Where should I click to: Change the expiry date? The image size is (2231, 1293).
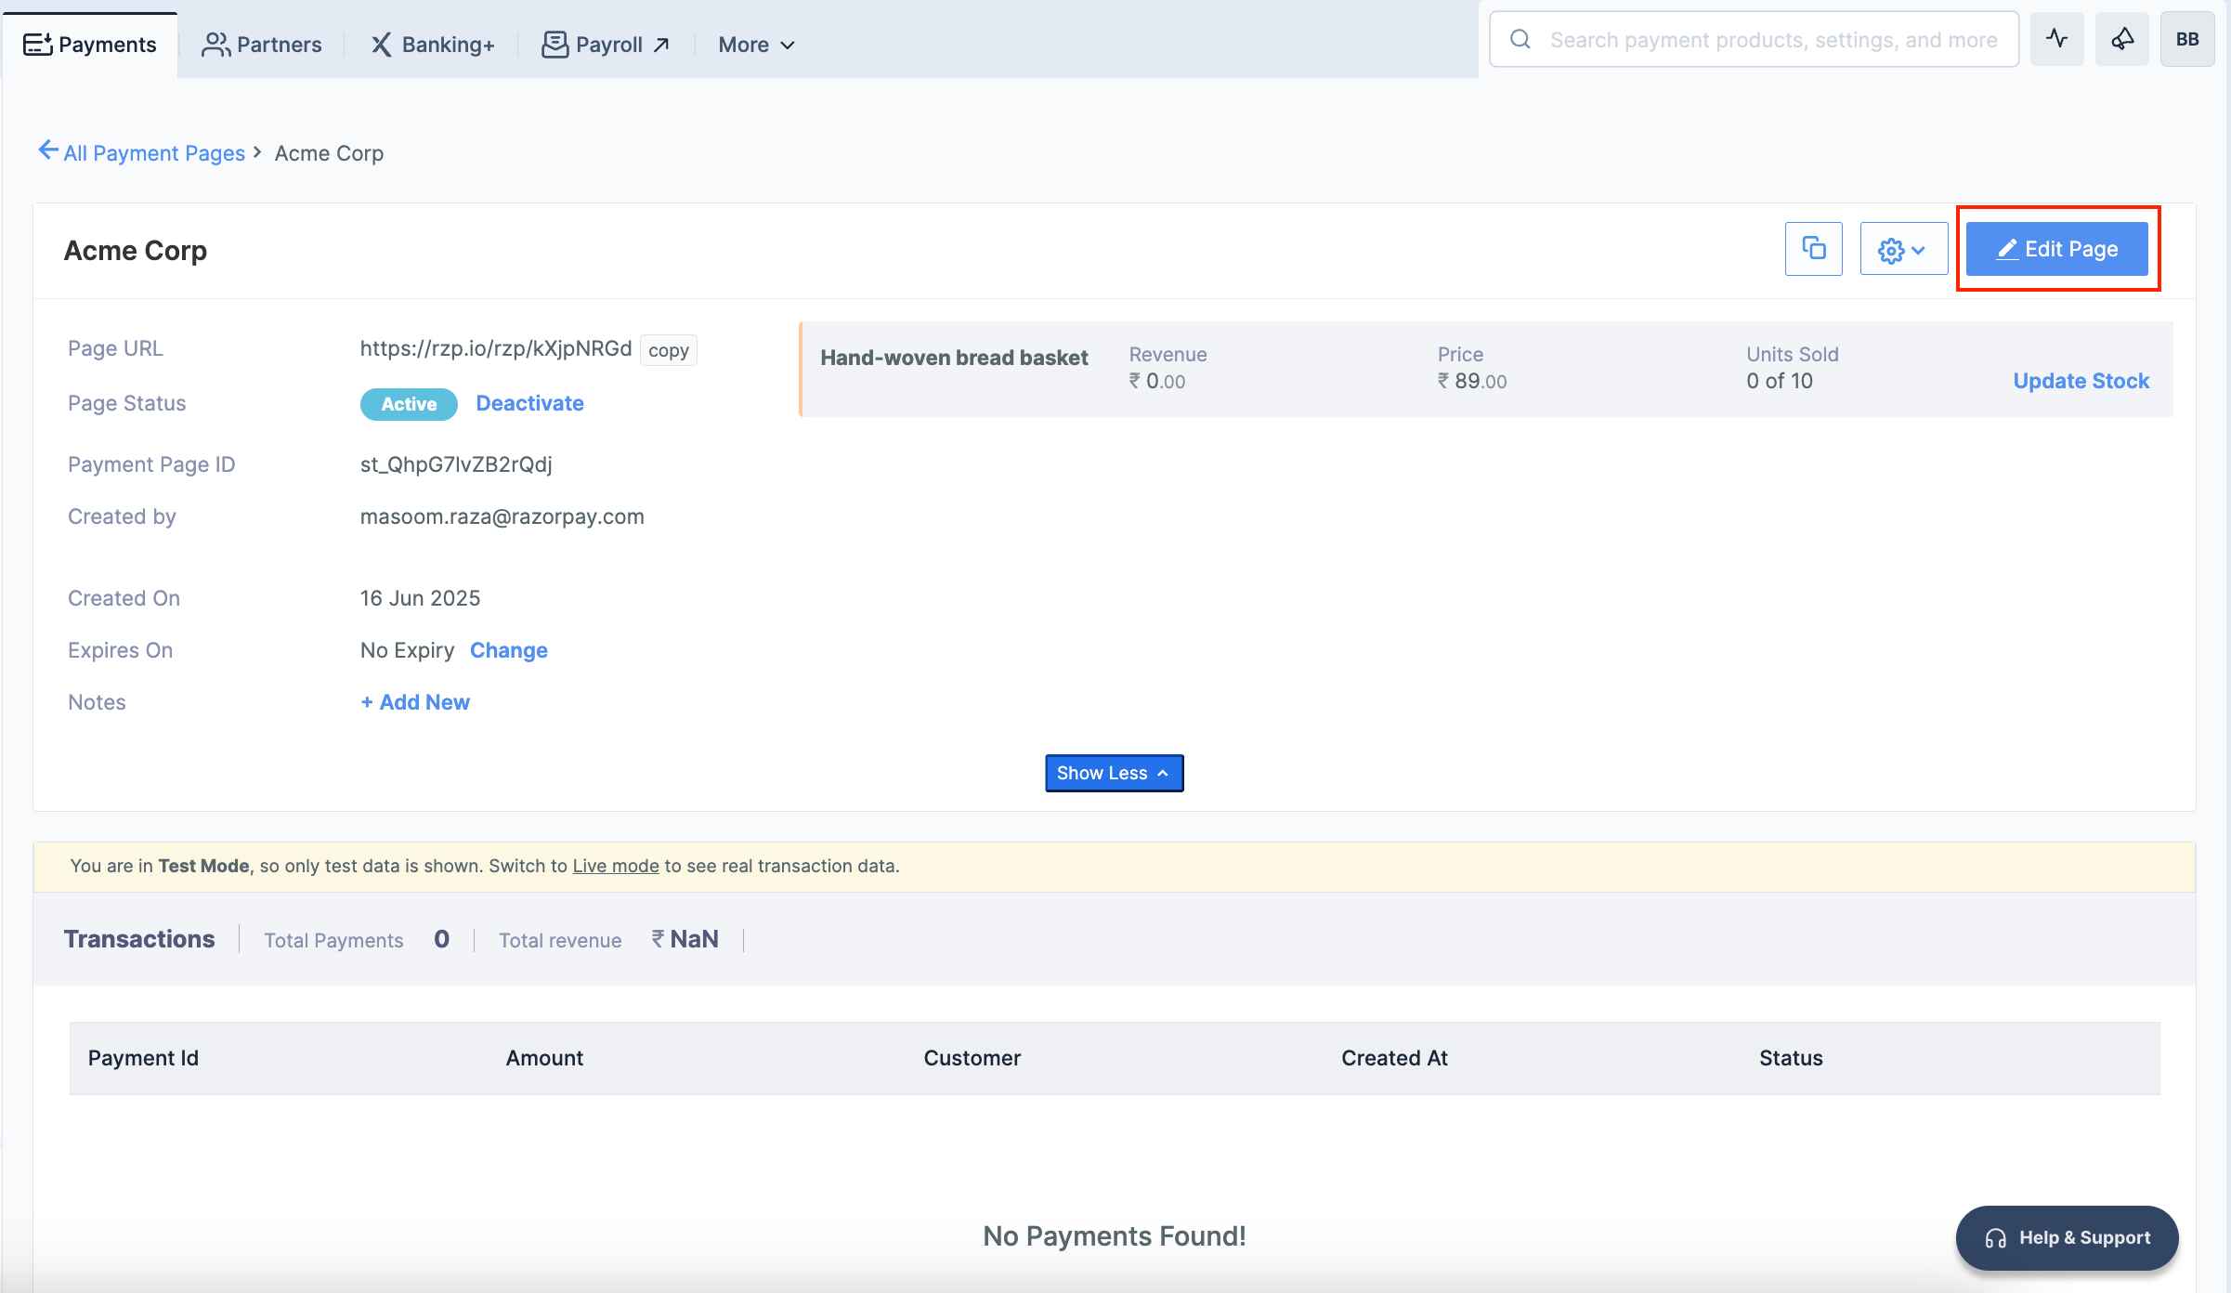tap(508, 650)
